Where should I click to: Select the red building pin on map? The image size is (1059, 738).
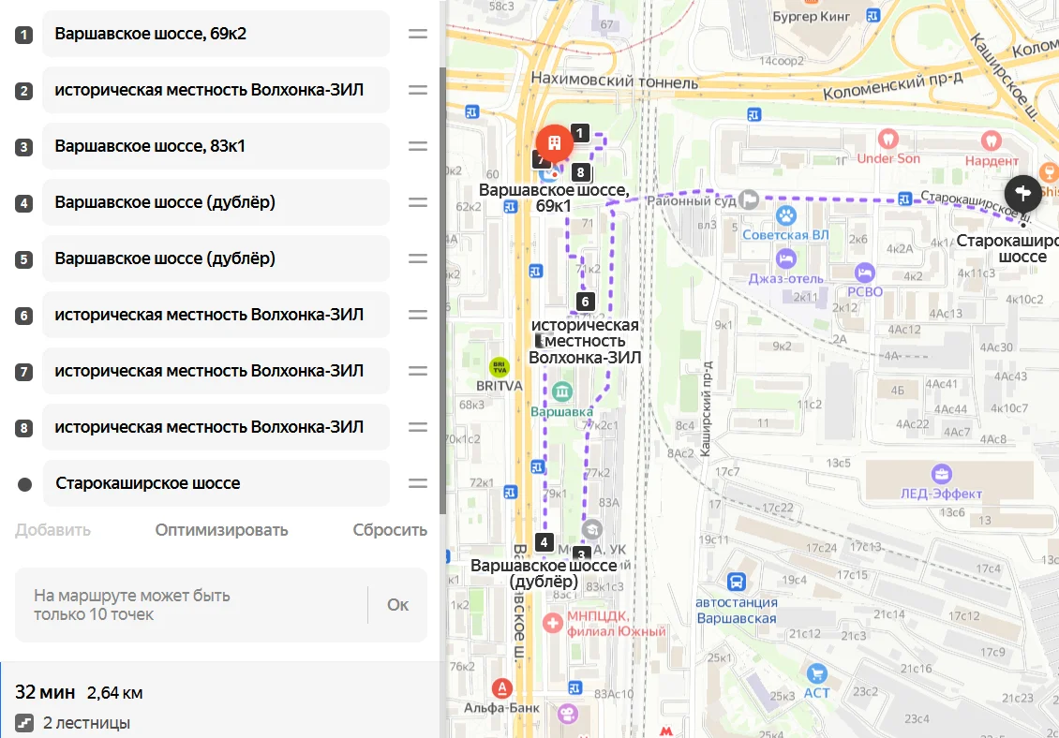[555, 143]
